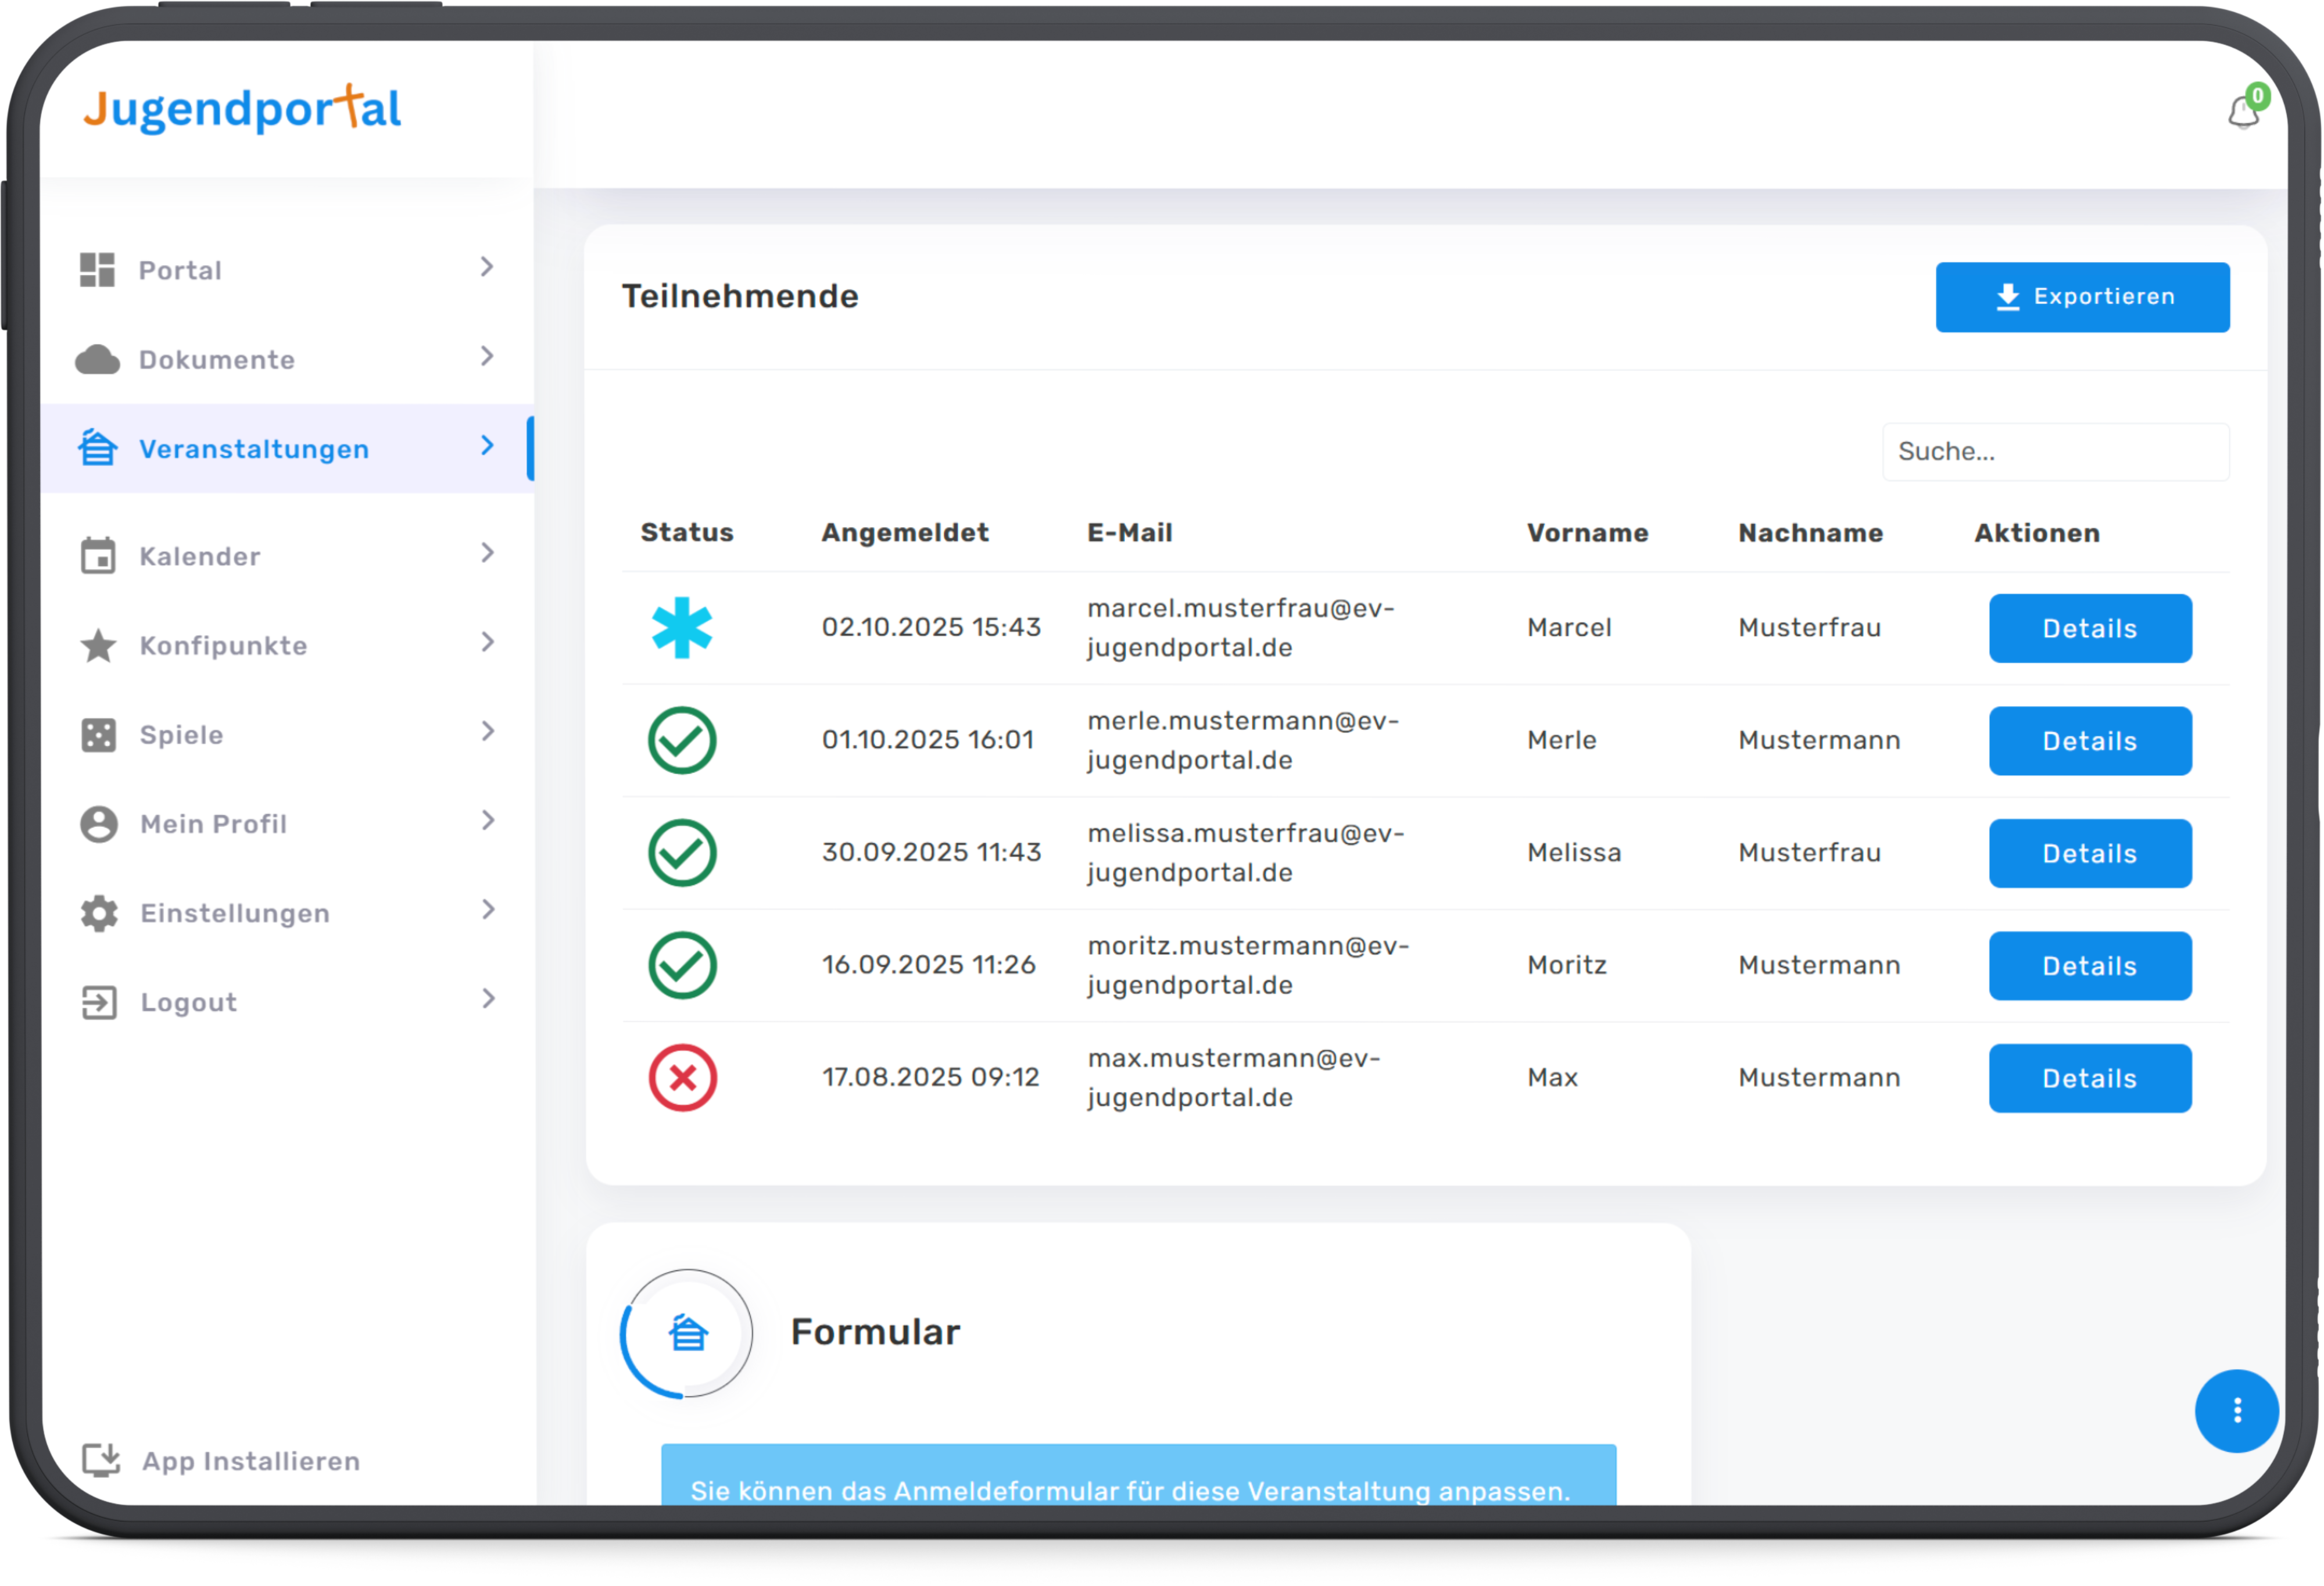2324x1586 pixels.
Task: Click the Spiele dice icon
Action: pyautogui.click(x=98, y=735)
